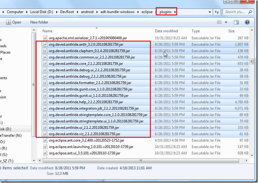258x183 pixels.
Task: Expand arrow after Computer breadcrumb
Action: (x=27, y=12)
